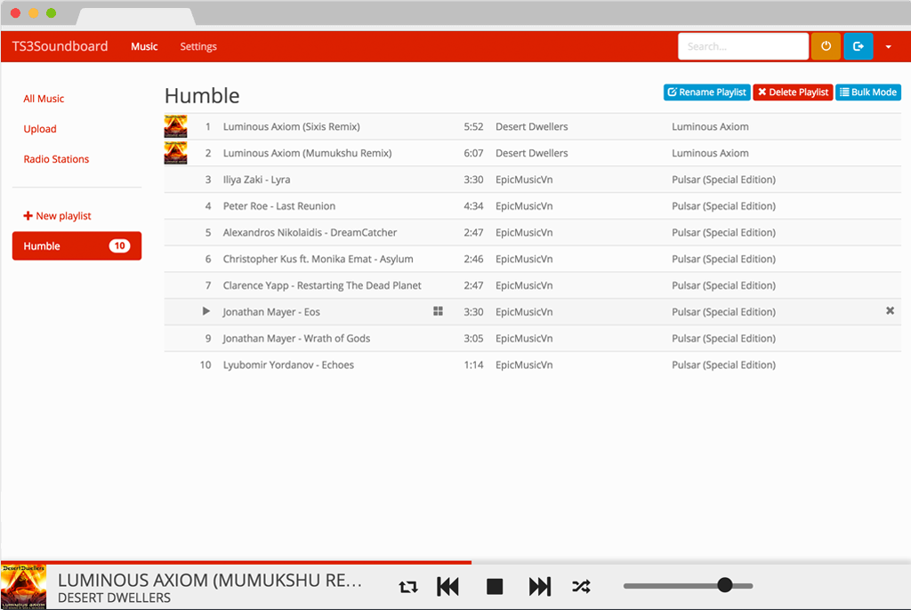Click the Rename Playlist button
911x610 pixels.
tap(706, 92)
